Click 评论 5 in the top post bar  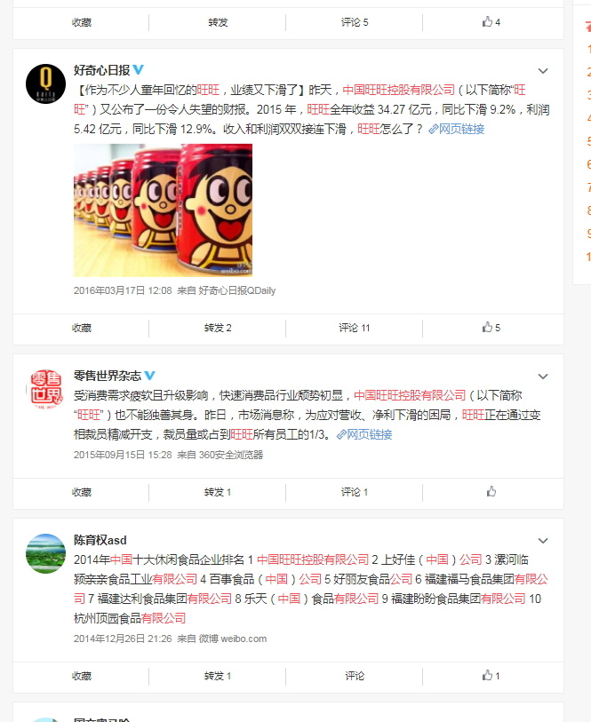tap(355, 22)
